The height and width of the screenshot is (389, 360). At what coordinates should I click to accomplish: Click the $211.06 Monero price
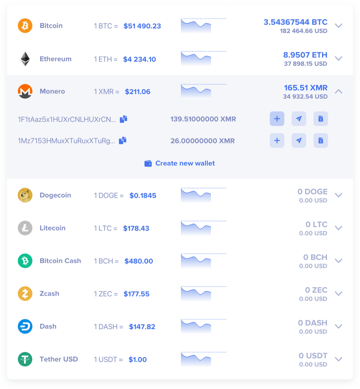[x=138, y=92]
